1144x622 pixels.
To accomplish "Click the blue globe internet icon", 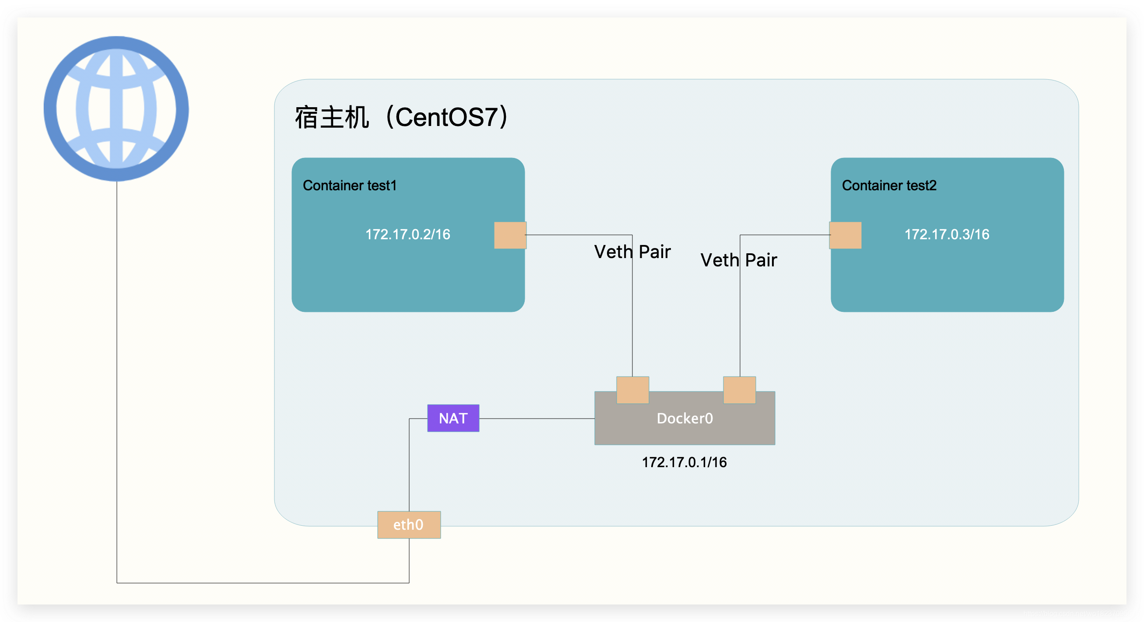I will pyautogui.click(x=116, y=109).
